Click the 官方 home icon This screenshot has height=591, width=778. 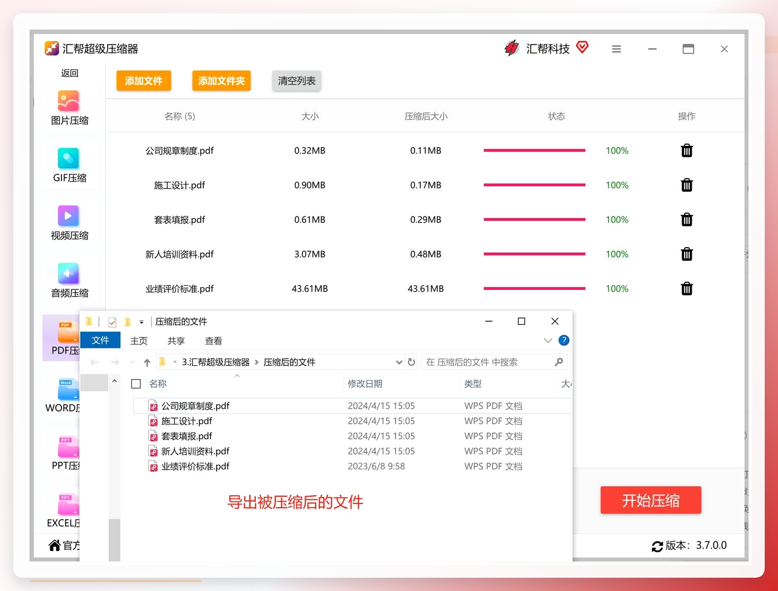click(54, 545)
